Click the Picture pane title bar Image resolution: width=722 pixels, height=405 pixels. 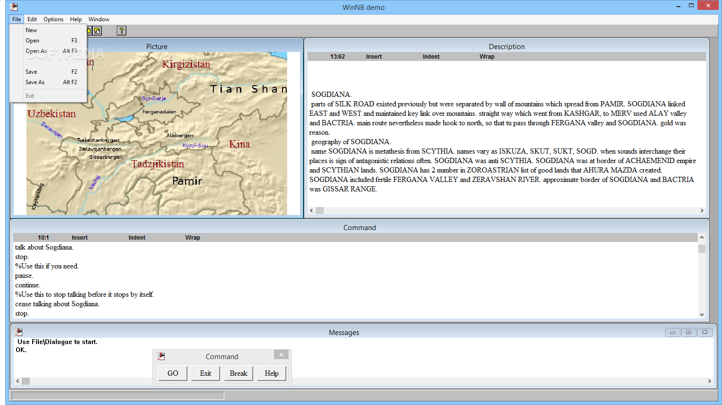click(x=157, y=46)
